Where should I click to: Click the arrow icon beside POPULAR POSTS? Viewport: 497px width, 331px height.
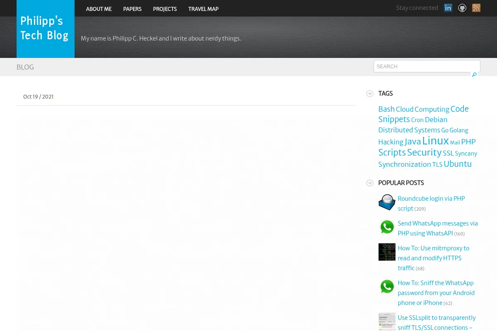click(370, 183)
